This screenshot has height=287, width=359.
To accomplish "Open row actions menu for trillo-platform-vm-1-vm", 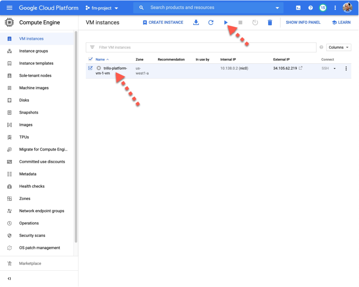I will [346, 68].
